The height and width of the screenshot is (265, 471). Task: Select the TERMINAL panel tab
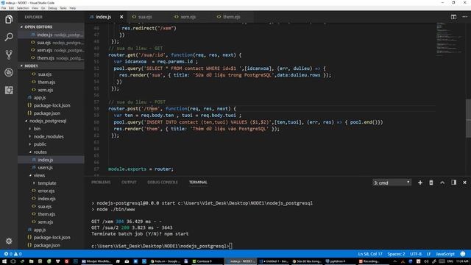pos(198,182)
